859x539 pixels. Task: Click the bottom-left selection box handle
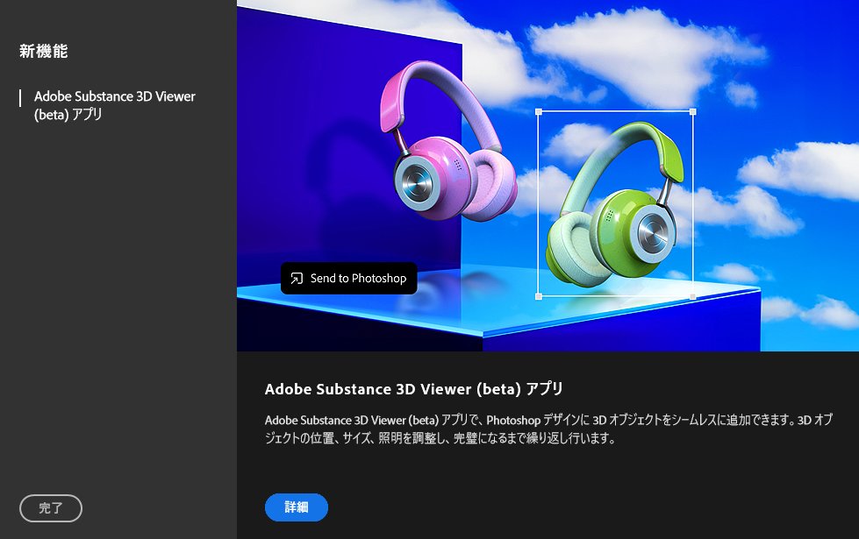coord(539,298)
